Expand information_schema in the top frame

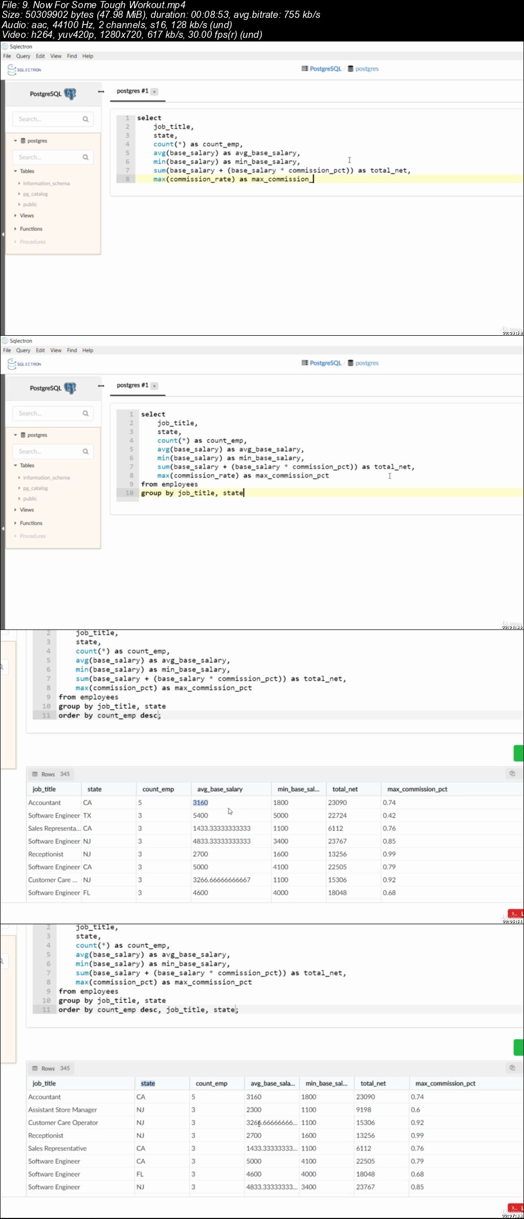[x=19, y=183]
